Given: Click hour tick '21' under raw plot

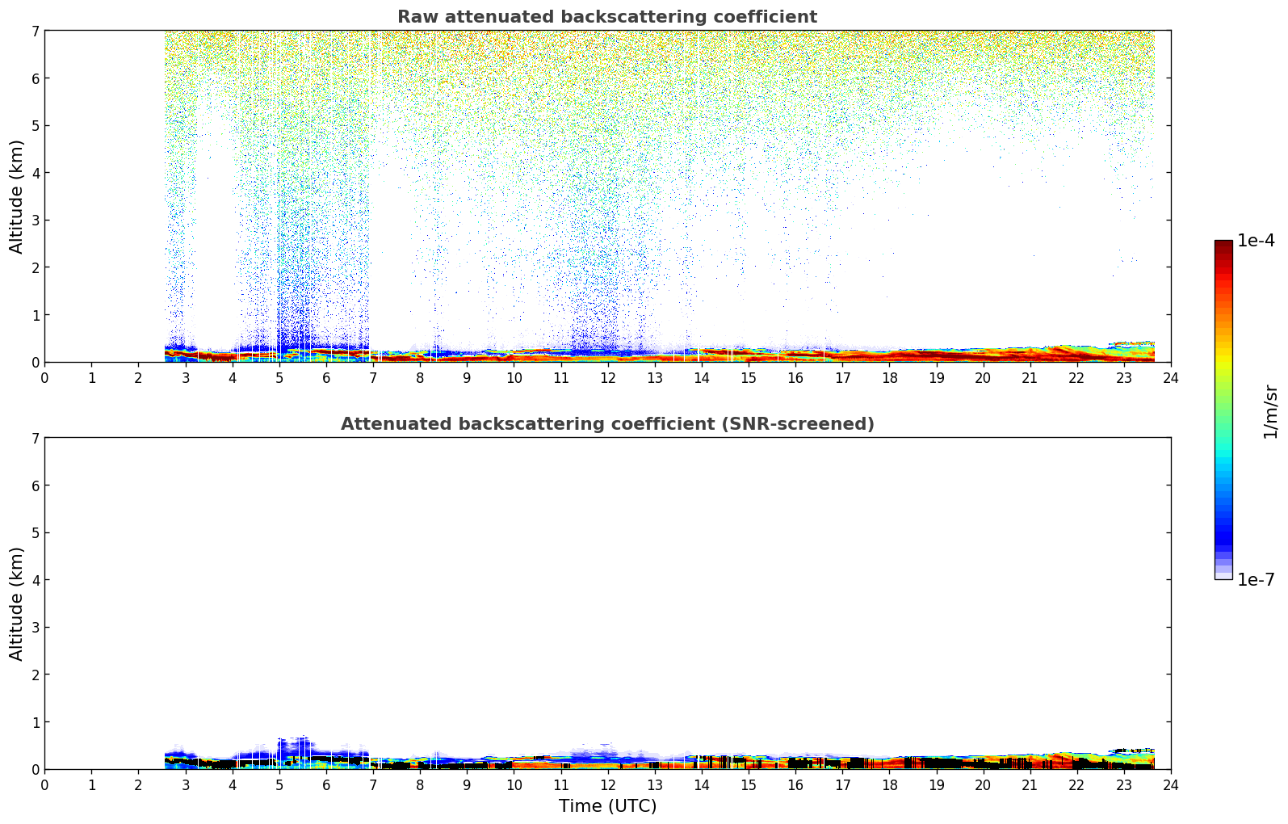Looking at the screenshot, I should point(1030,377).
